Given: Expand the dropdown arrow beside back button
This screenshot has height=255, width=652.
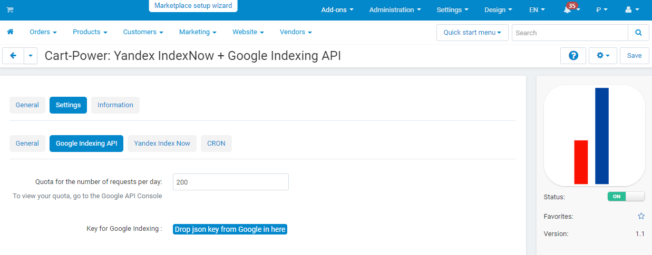Looking at the screenshot, I should pos(31,56).
